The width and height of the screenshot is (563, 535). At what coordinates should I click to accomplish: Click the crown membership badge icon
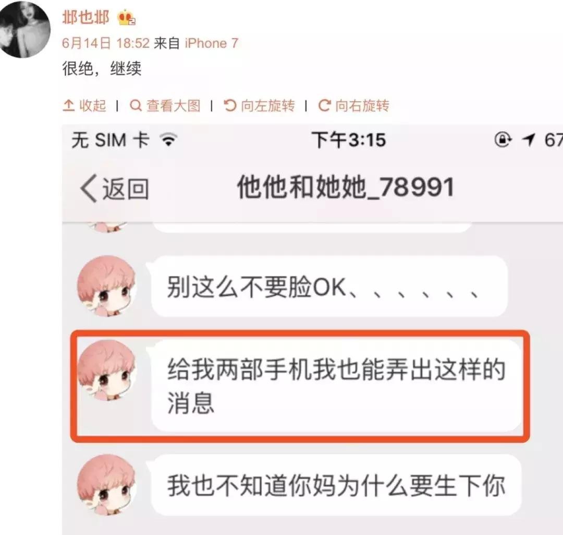pos(126,18)
